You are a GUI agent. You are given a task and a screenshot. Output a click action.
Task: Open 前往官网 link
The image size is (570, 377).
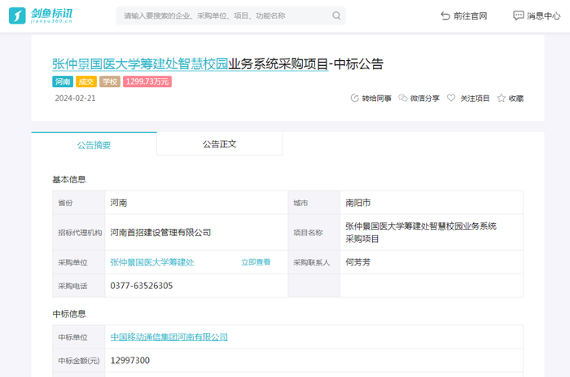tap(470, 16)
